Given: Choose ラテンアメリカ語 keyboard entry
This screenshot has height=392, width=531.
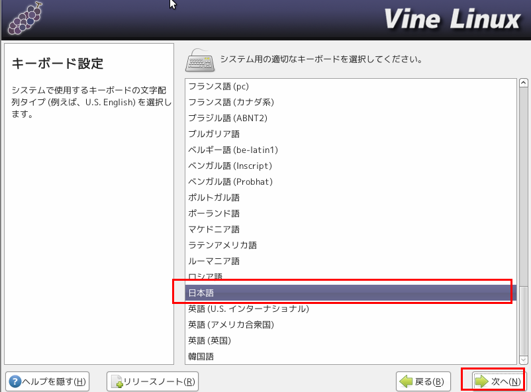Looking at the screenshot, I should (351, 245).
